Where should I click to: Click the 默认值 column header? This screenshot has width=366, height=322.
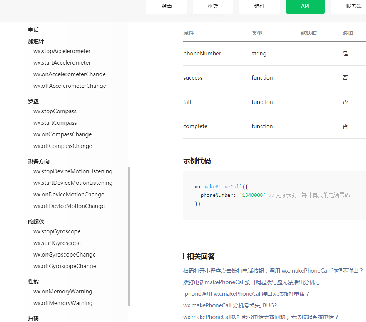(x=308, y=33)
